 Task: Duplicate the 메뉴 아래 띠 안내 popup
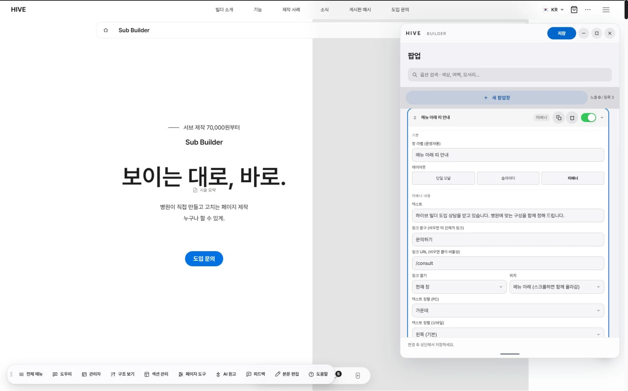tap(559, 118)
